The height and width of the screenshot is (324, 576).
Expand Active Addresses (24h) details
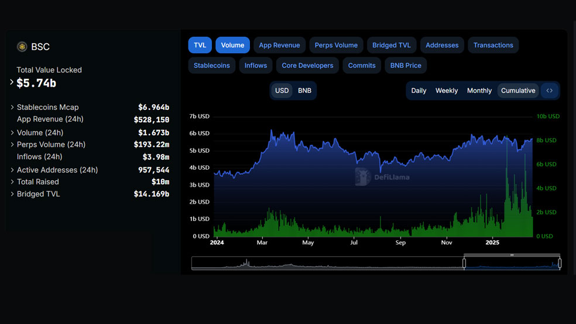[x=12, y=170]
